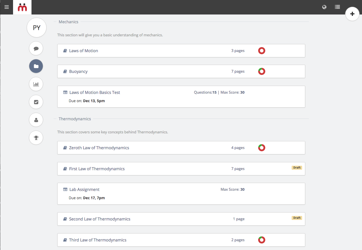Click the Thermodynamics section description text
Image resolution: width=362 pixels, height=250 pixels.
pos(113,132)
